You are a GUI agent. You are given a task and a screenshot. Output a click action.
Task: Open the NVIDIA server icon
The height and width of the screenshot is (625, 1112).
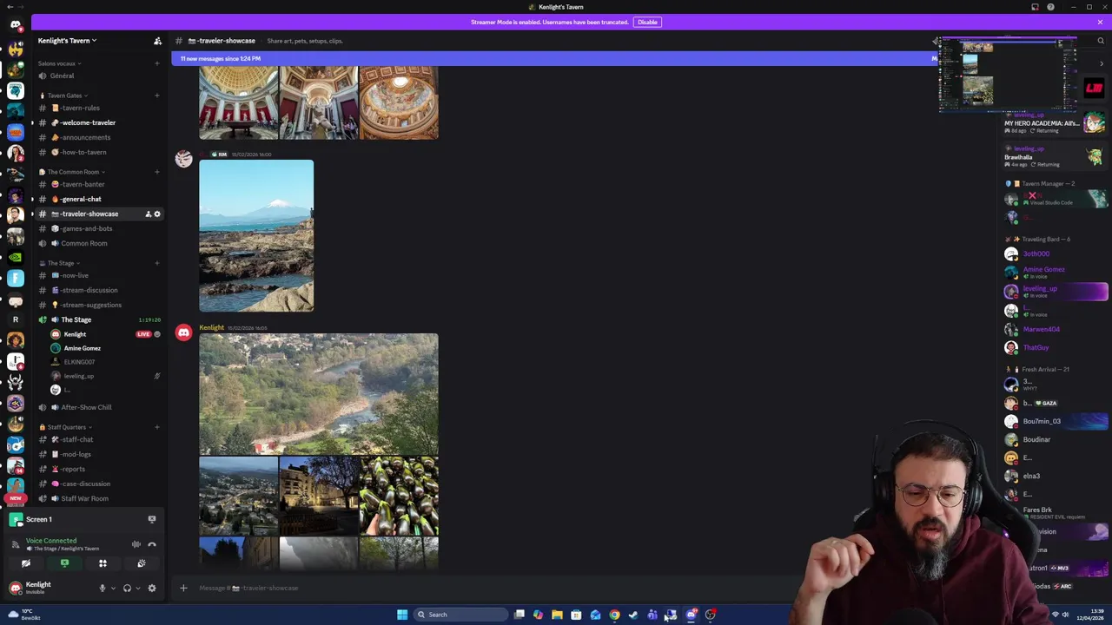(15, 257)
